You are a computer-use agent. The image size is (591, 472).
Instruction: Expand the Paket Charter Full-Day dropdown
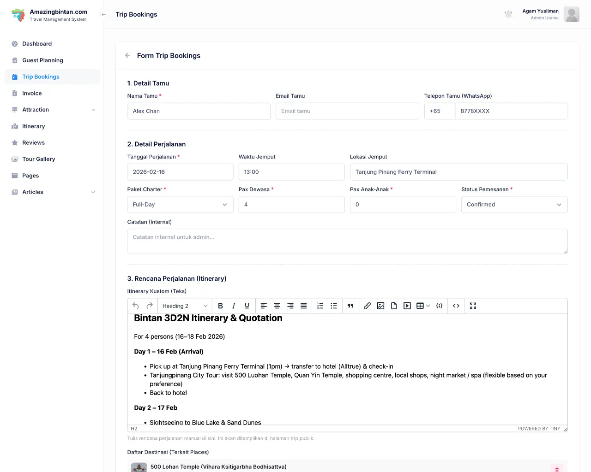coord(180,204)
